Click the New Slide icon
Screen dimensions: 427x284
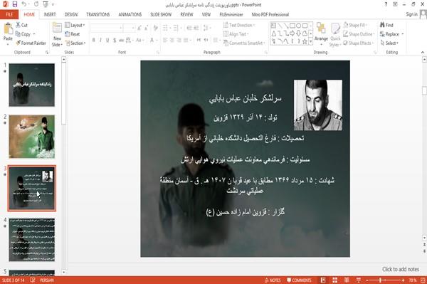coord(57,28)
